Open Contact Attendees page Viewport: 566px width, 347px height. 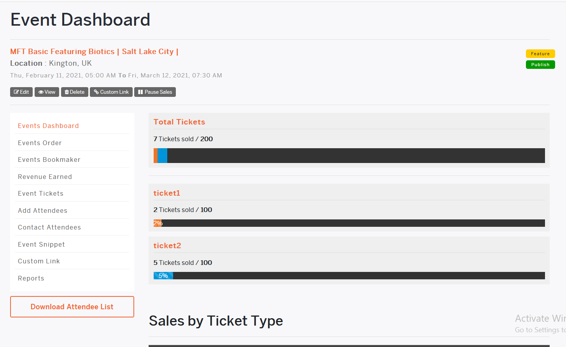[49, 227]
